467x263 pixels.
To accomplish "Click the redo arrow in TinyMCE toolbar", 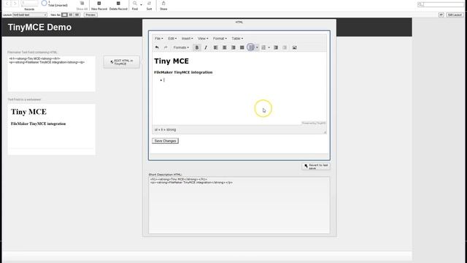I will coord(166,47).
